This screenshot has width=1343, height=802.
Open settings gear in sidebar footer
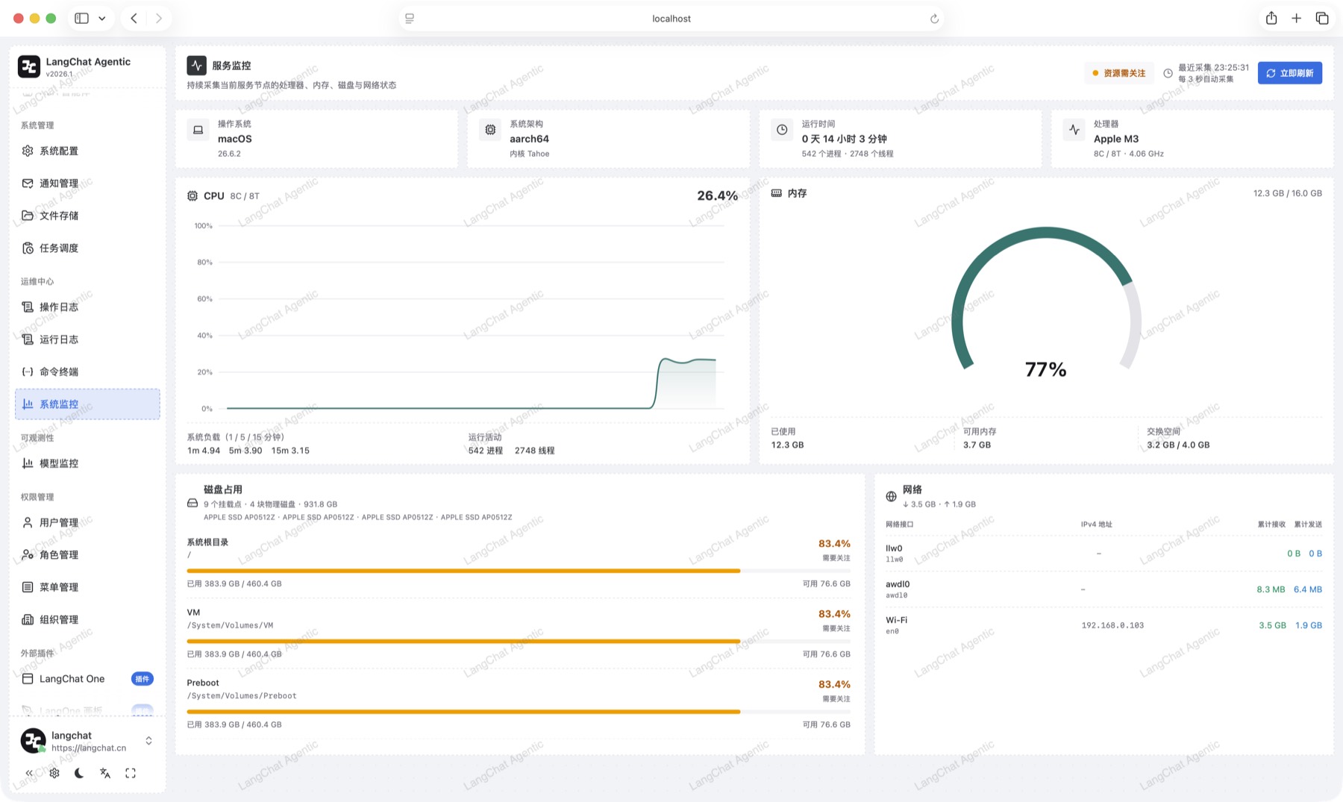click(x=54, y=773)
